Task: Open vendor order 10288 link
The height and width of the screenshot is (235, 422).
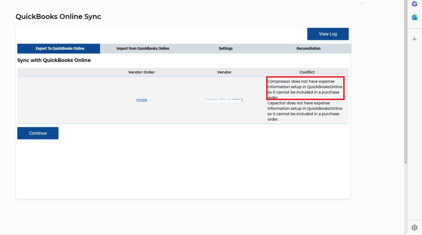Action: click(141, 100)
